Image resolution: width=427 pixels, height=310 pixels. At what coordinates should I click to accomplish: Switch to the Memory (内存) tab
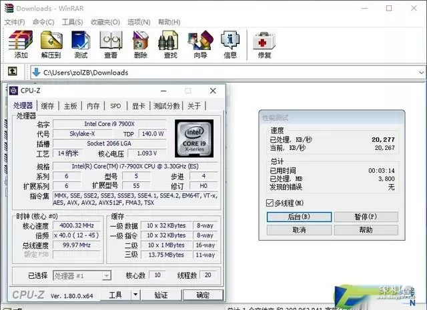pyautogui.click(x=93, y=106)
